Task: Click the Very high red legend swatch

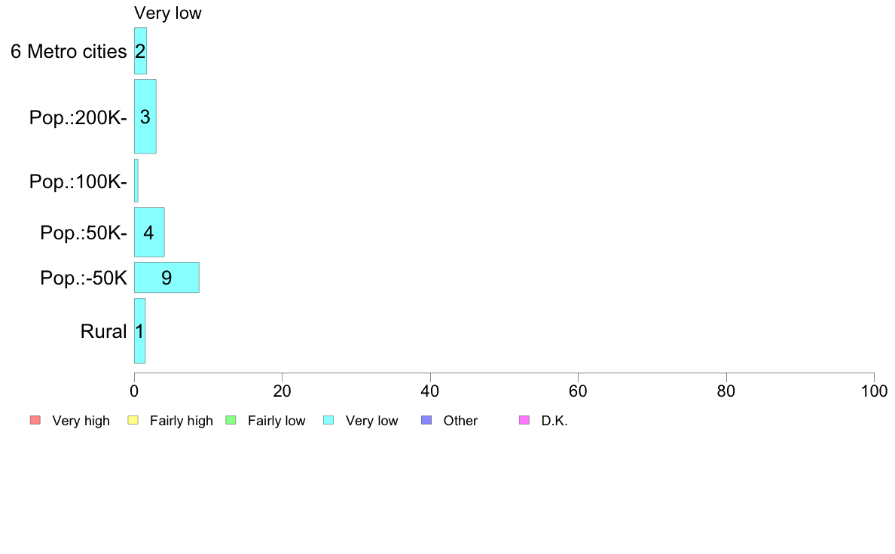Action: coord(35,421)
